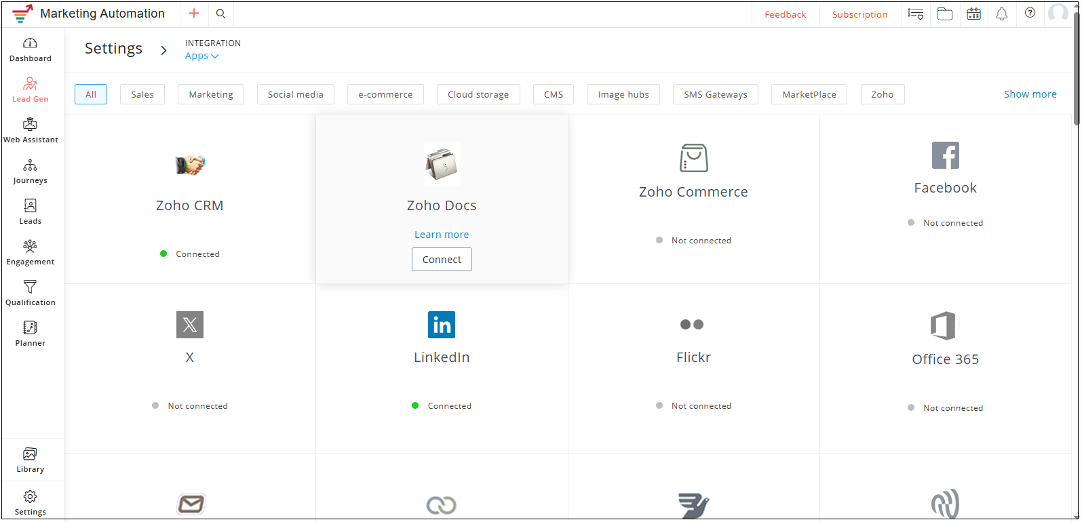The image size is (1082, 522).
Task: Open the Feedback link
Action: click(x=786, y=14)
